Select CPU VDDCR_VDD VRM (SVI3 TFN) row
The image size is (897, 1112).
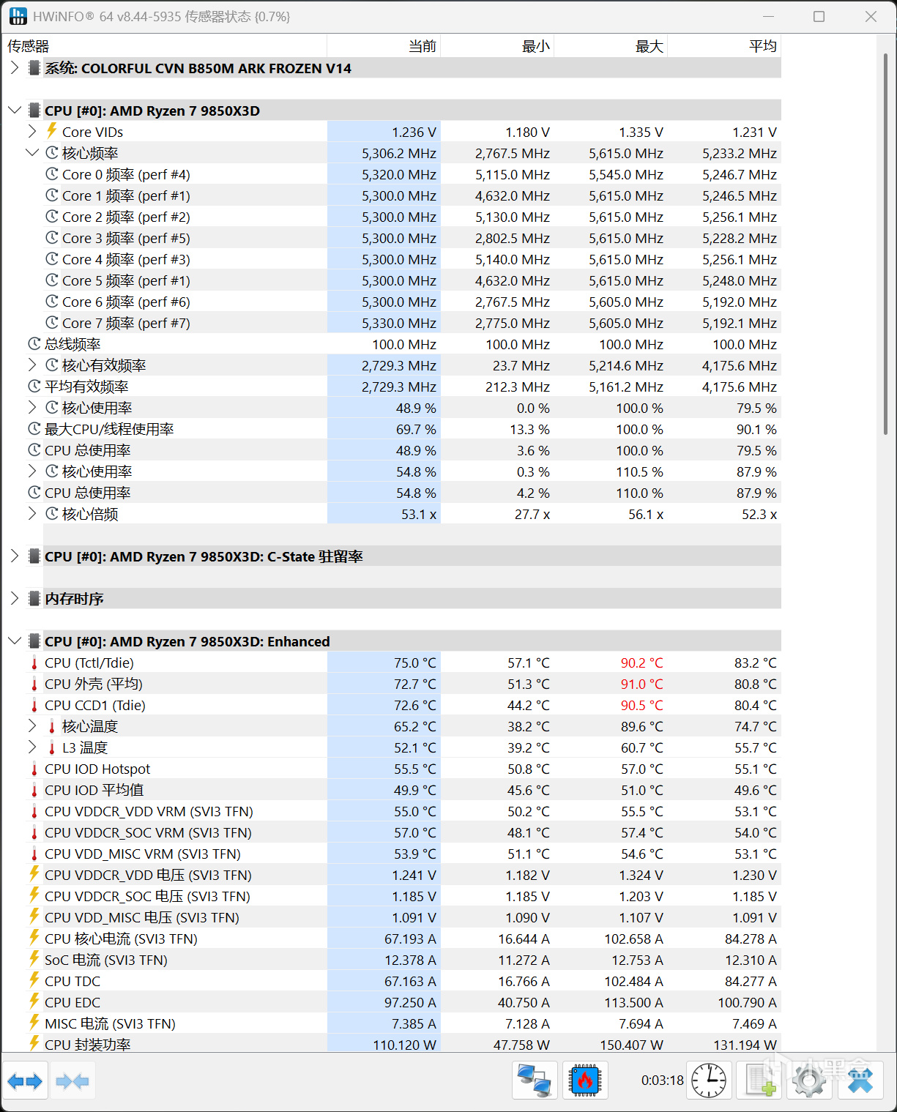392,811
